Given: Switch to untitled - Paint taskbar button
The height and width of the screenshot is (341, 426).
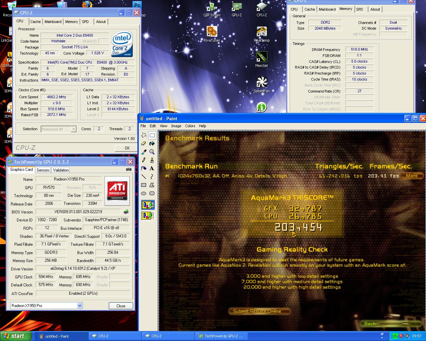Looking at the screenshot, I should coord(62,336).
